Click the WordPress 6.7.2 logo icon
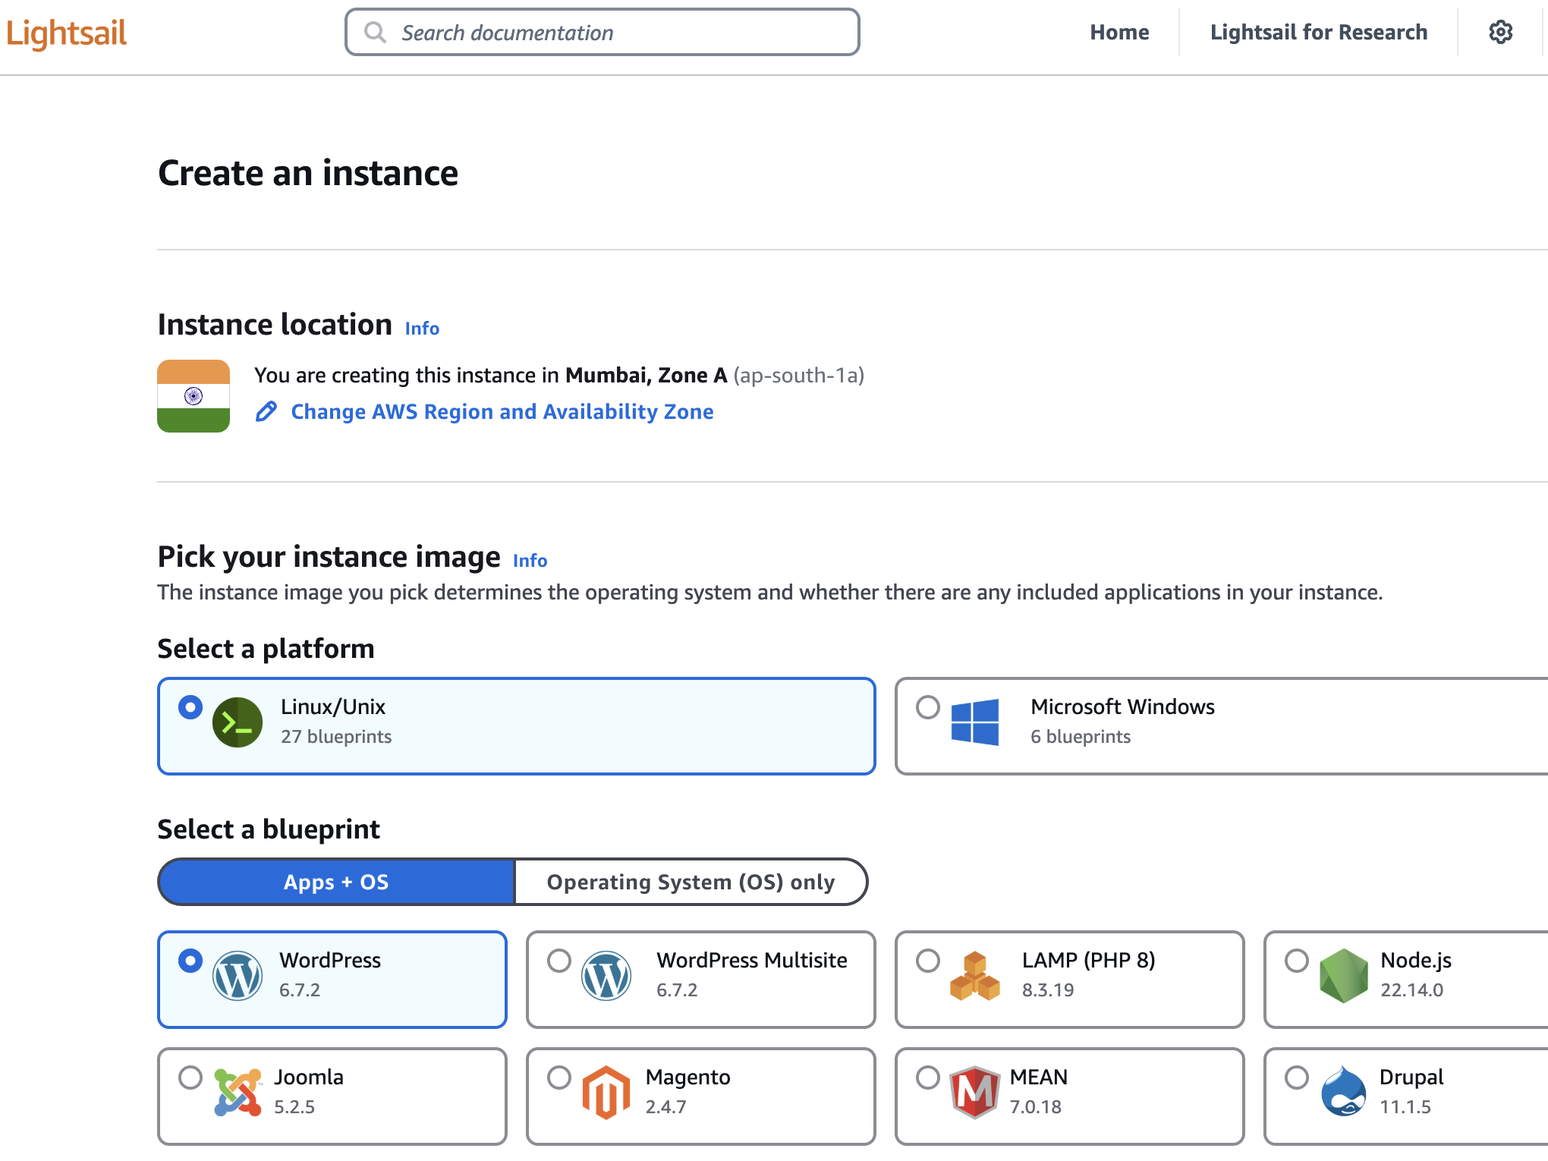 pos(238,976)
